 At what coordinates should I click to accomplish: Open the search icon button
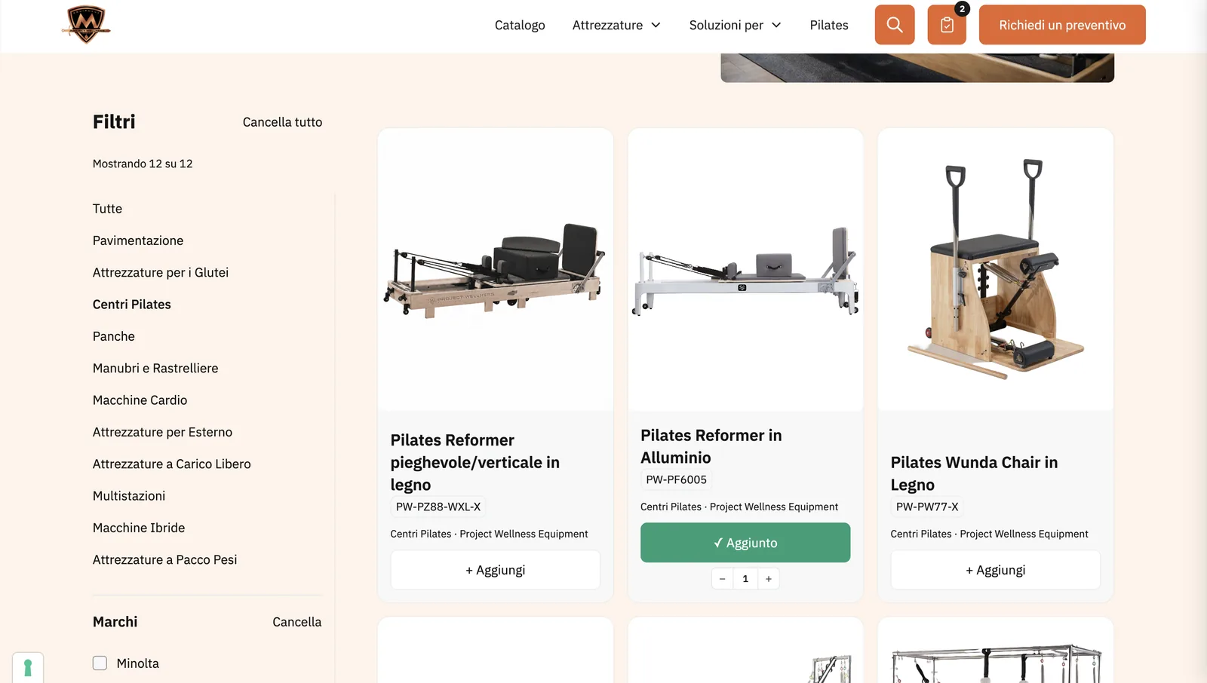pyautogui.click(x=895, y=25)
